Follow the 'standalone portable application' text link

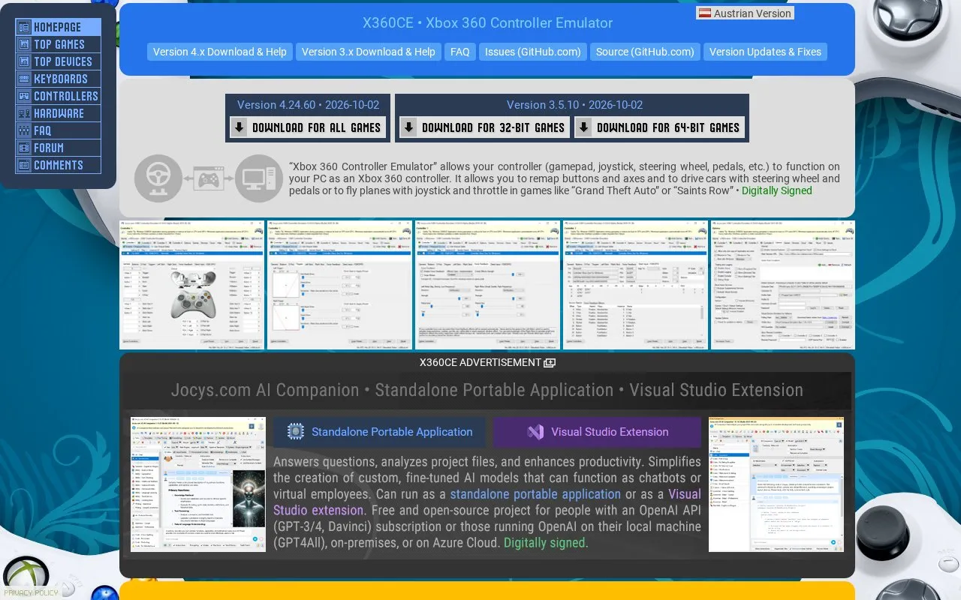(x=535, y=494)
